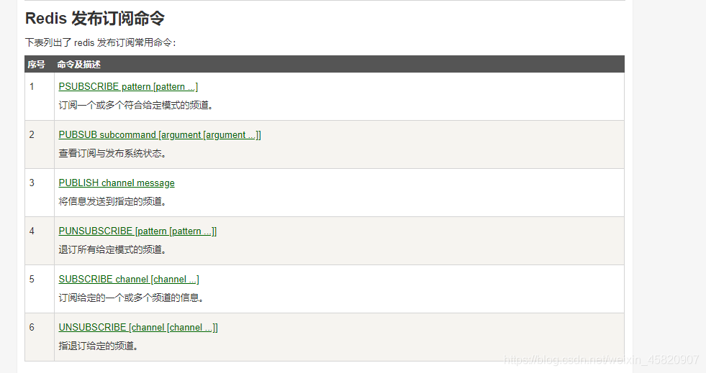Click the description 退订所有给定模式的频道
Viewport: 706px width, 373px height.
click(x=112, y=249)
